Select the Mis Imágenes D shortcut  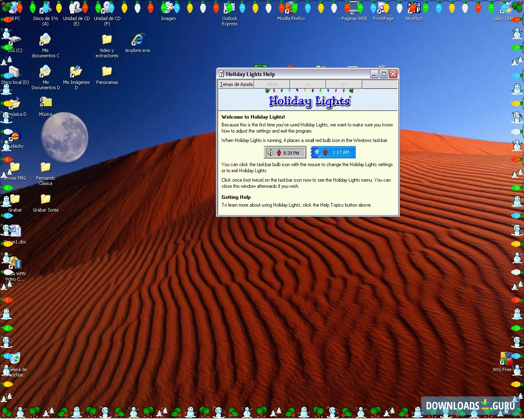pos(76,72)
